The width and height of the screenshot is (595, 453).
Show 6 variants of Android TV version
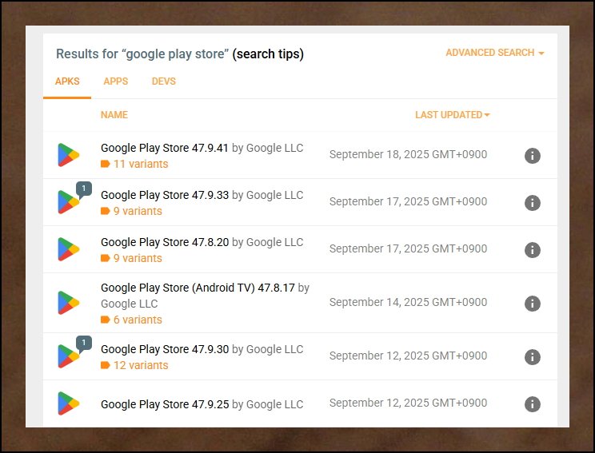(138, 320)
